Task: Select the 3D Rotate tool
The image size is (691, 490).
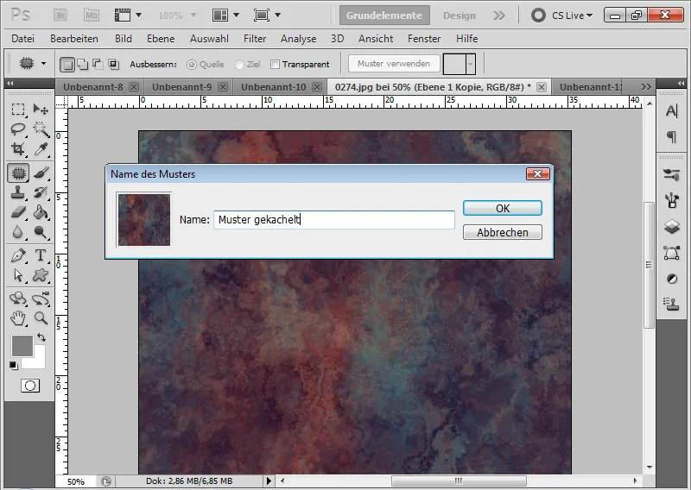Action: 18,299
